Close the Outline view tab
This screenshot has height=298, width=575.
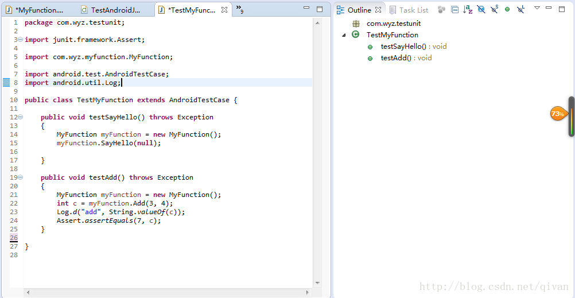[378, 10]
